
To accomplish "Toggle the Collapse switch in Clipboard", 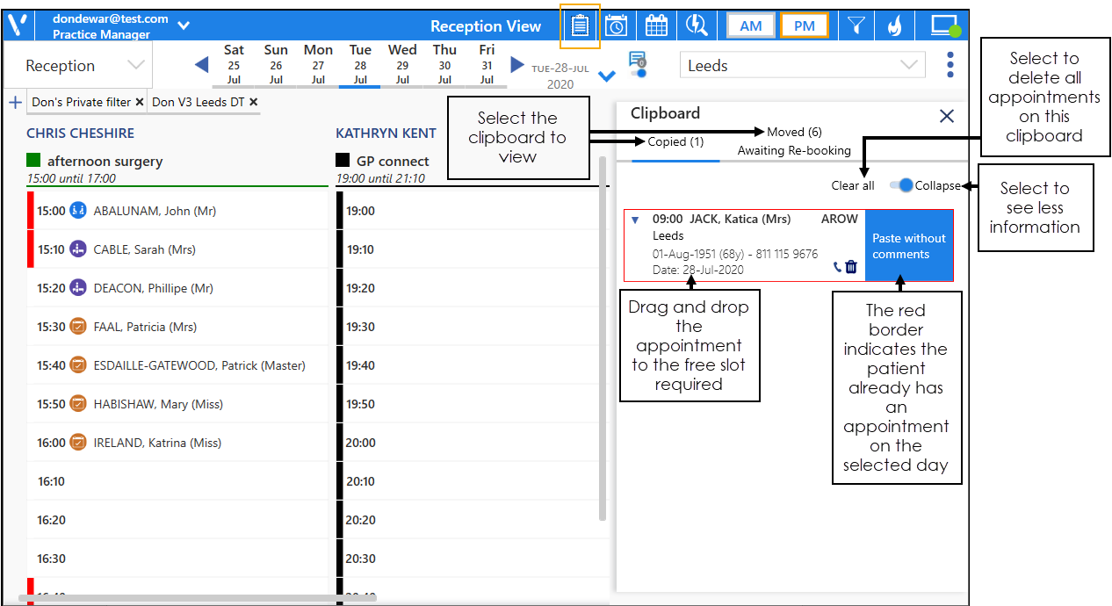I will [901, 185].
